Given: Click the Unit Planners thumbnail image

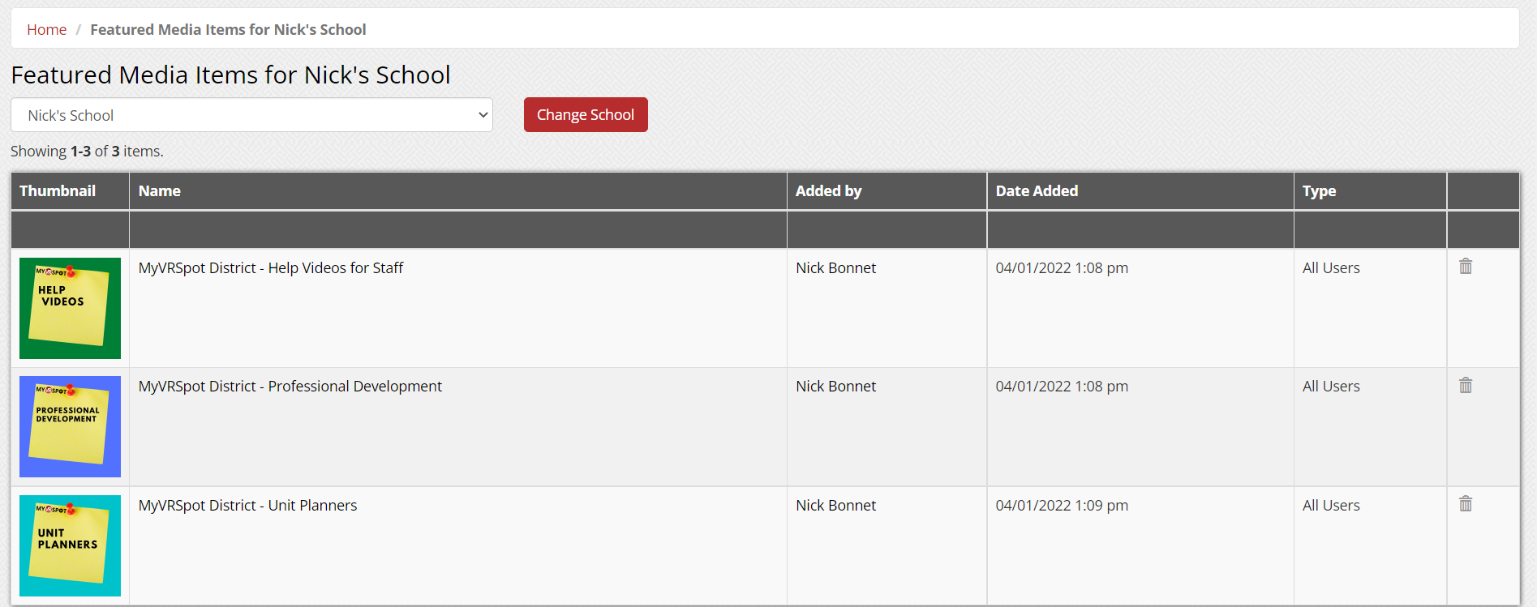Looking at the screenshot, I should pyautogui.click(x=70, y=545).
